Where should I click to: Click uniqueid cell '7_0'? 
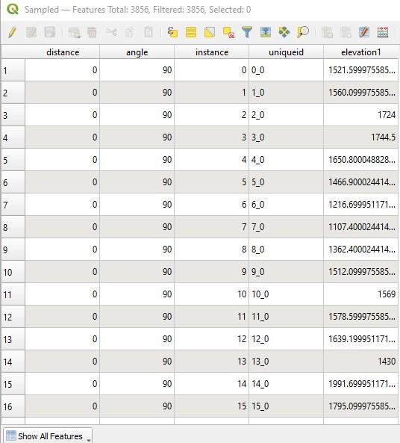pyautogui.click(x=286, y=227)
